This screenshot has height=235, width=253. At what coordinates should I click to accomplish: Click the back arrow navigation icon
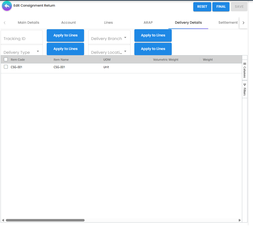(7, 6)
